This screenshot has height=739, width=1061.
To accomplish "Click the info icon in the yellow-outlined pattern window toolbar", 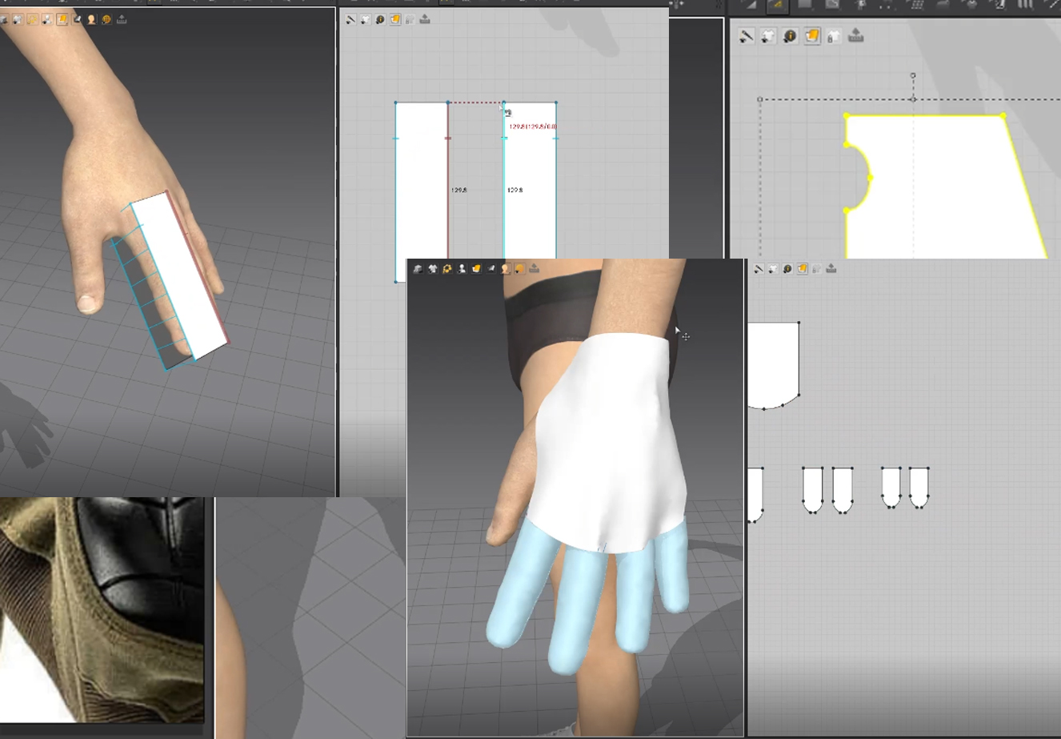I will pos(790,36).
